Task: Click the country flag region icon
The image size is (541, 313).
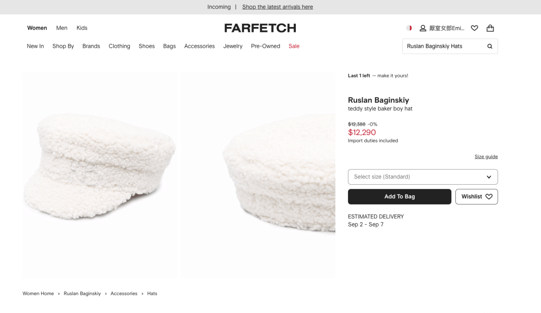Action: pyautogui.click(x=409, y=28)
